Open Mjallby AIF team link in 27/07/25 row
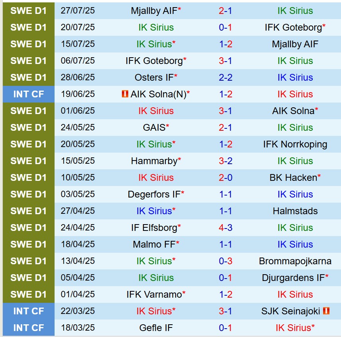Image resolution: width=341 pixels, height=337 pixels. 154,11
